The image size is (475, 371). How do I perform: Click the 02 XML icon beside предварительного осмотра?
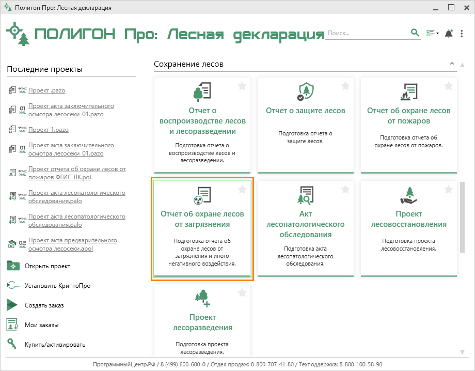click(22, 244)
